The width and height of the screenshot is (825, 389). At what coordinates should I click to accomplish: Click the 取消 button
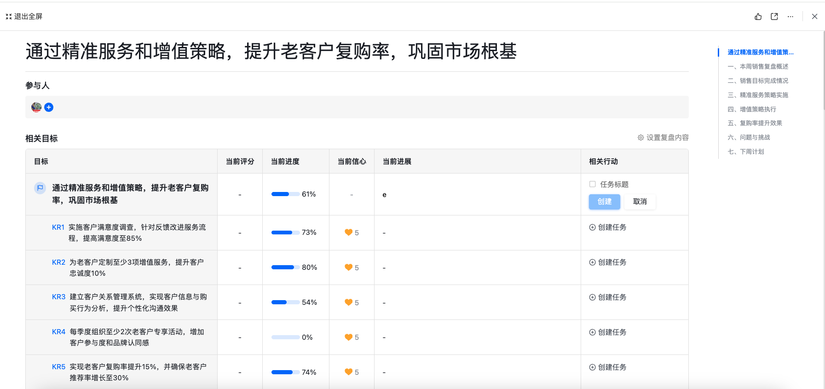pyautogui.click(x=640, y=202)
